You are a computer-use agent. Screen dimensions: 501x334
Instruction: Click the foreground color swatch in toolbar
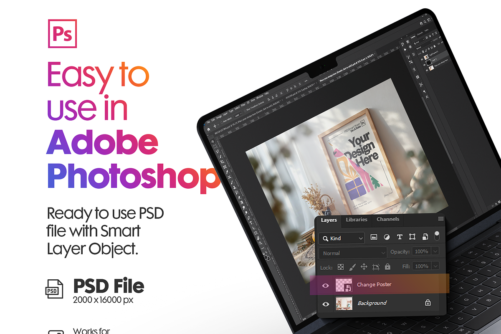[266, 257]
